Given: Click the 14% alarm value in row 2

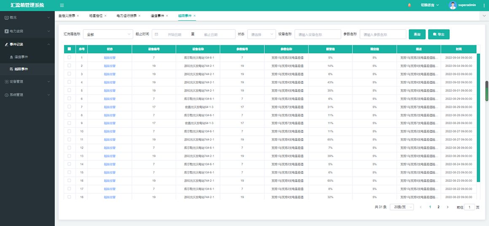Looking at the screenshot, I should (x=330, y=66).
